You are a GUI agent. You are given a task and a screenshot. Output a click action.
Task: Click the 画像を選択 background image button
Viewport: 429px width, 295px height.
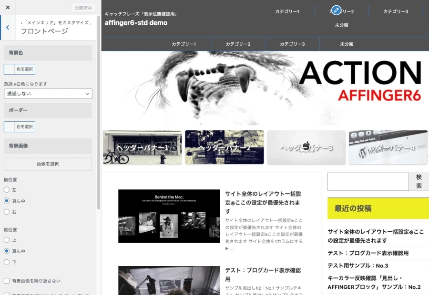48,164
